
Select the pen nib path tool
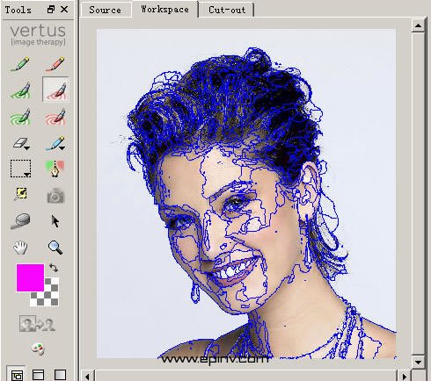coord(55,169)
